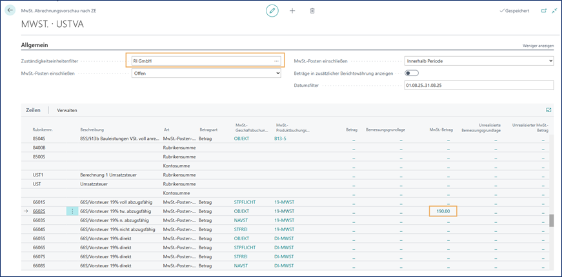Toggle Beträge in zusätzlicher Berichtswährung anzeigen
This screenshot has height=277, width=562.
(411, 73)
